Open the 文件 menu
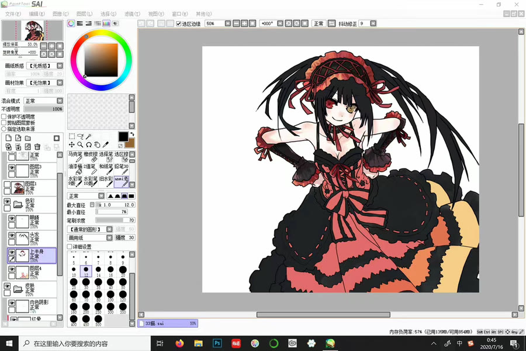This screenshot has height=351, width=526. [13, 14]
